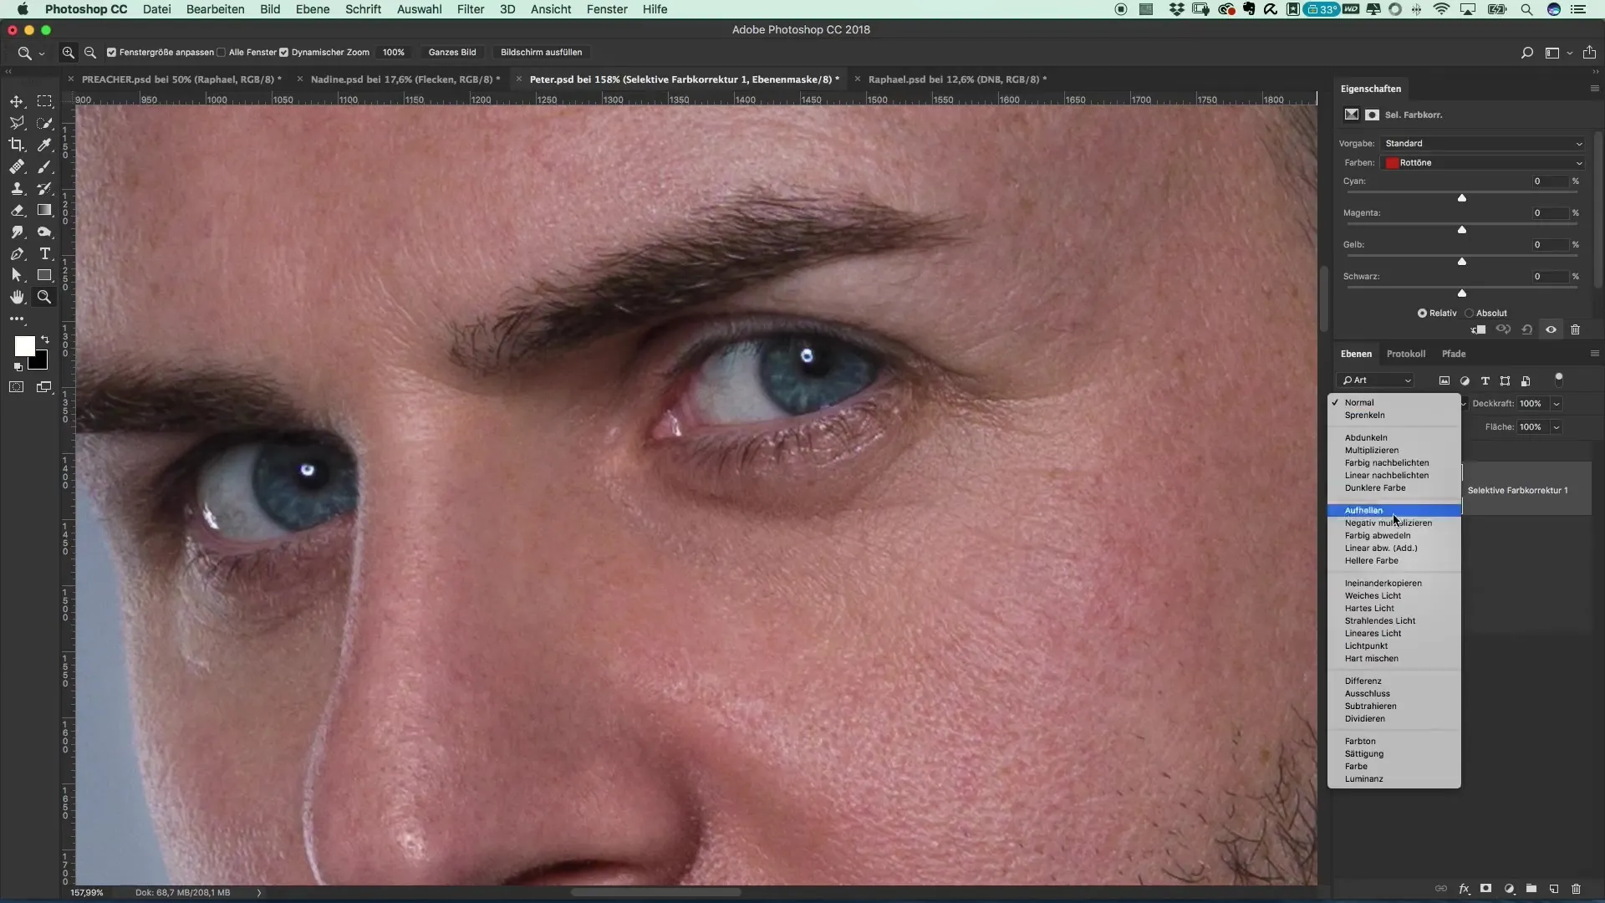Select the Pen tool
The width and height of the screenshot is (1605, 903).
point(17,253)
